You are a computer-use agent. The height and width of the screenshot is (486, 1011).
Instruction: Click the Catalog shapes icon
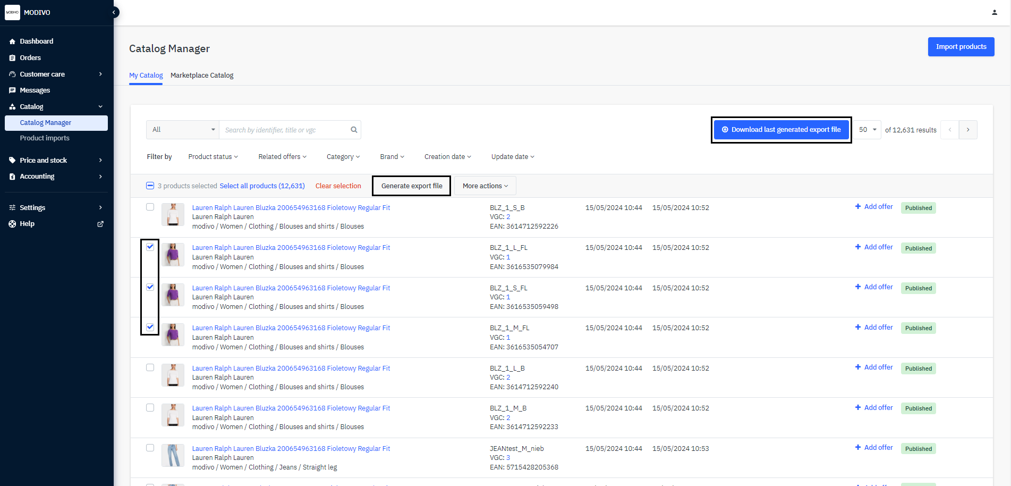(12, 107)
